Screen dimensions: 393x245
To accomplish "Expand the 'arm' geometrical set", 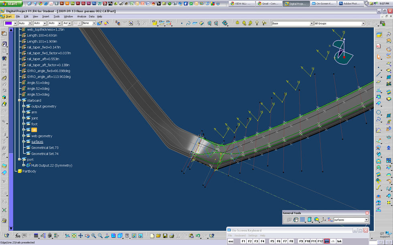I will [24, 112].
